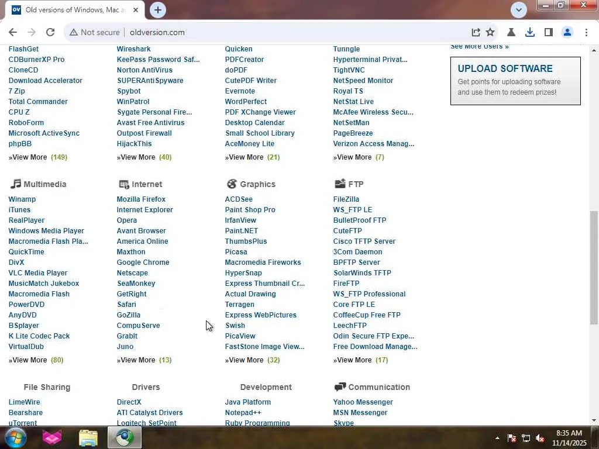
Task: Click the FTP category icon
Action: [x=340, y=184]
